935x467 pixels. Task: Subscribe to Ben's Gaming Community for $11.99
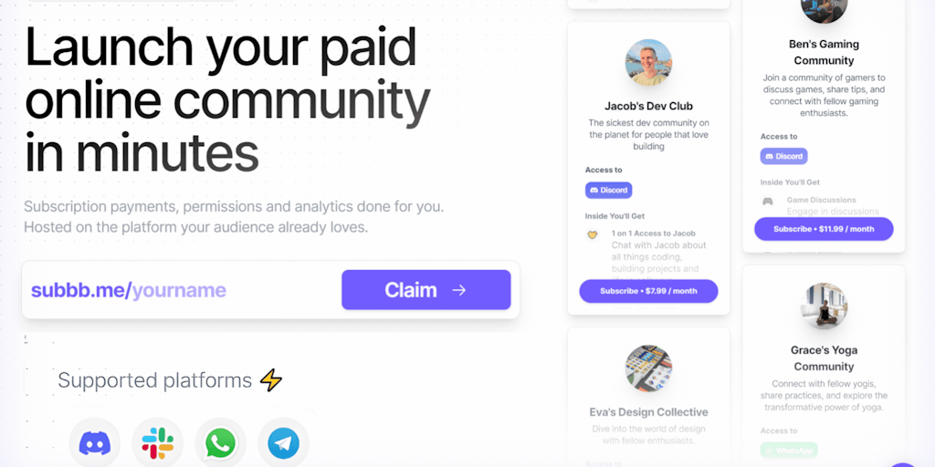(824, 229)
